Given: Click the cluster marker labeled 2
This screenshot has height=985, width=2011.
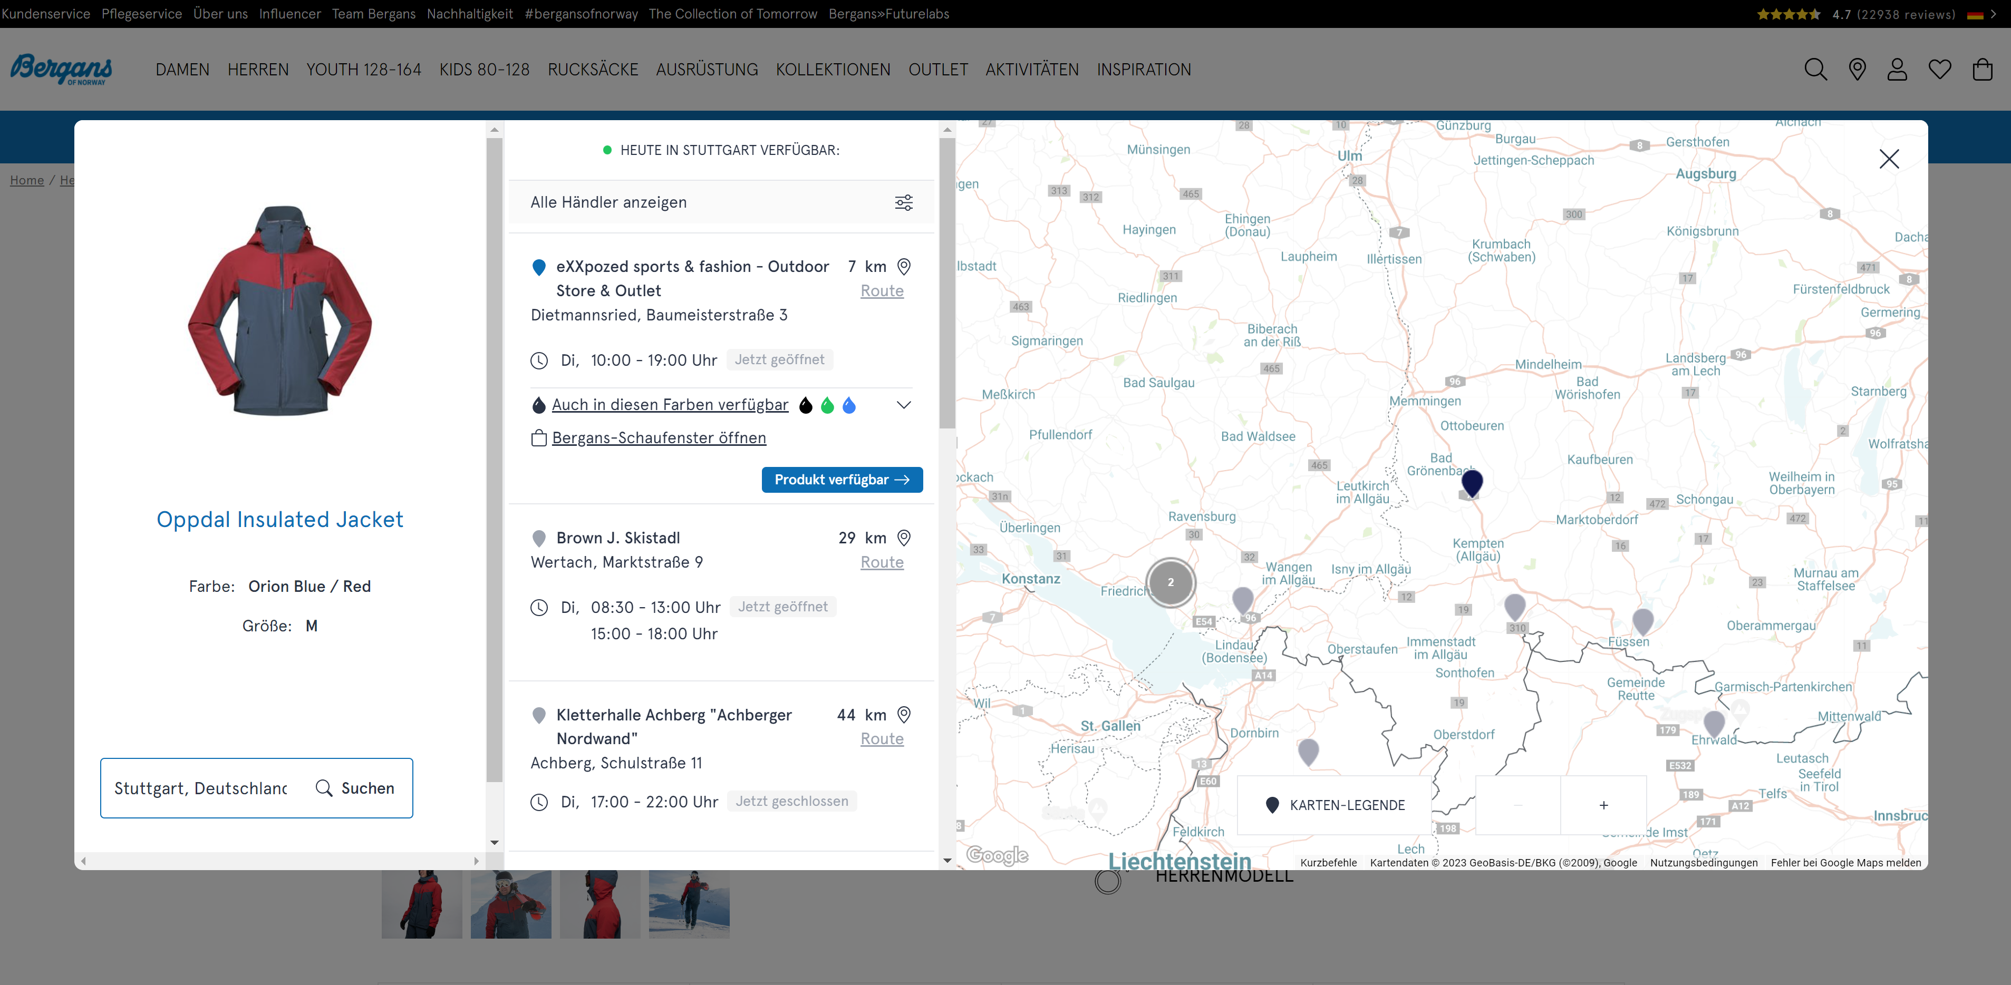Looking at the screenshot, I should [1169, 582].
